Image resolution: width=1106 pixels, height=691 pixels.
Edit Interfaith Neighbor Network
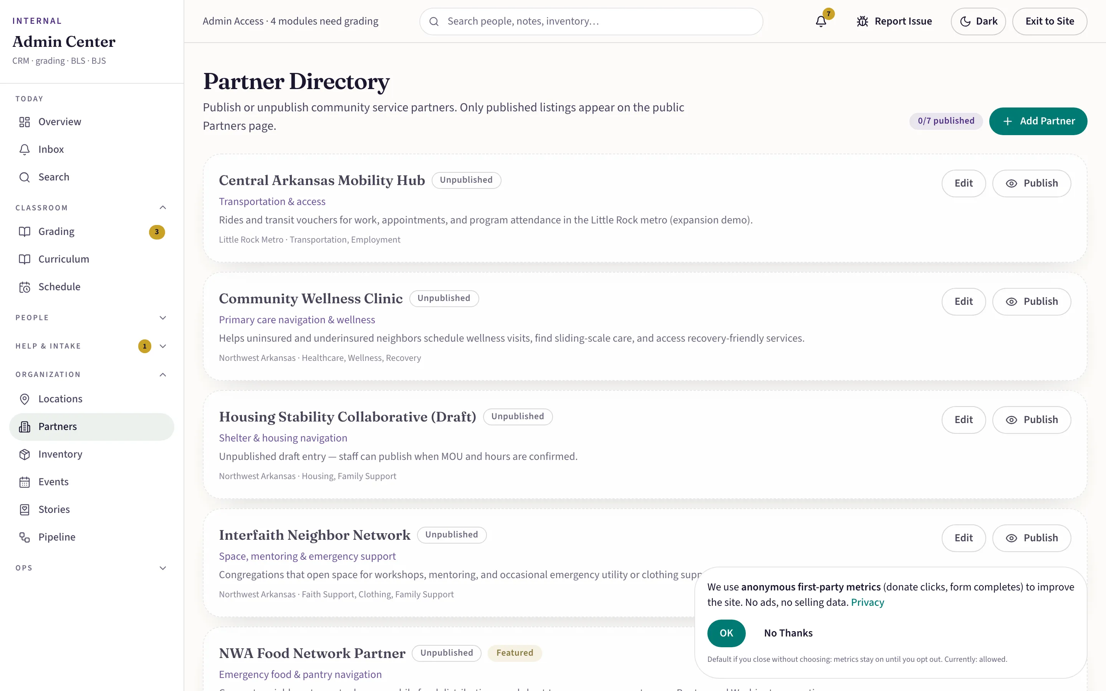tap(964, 538)
